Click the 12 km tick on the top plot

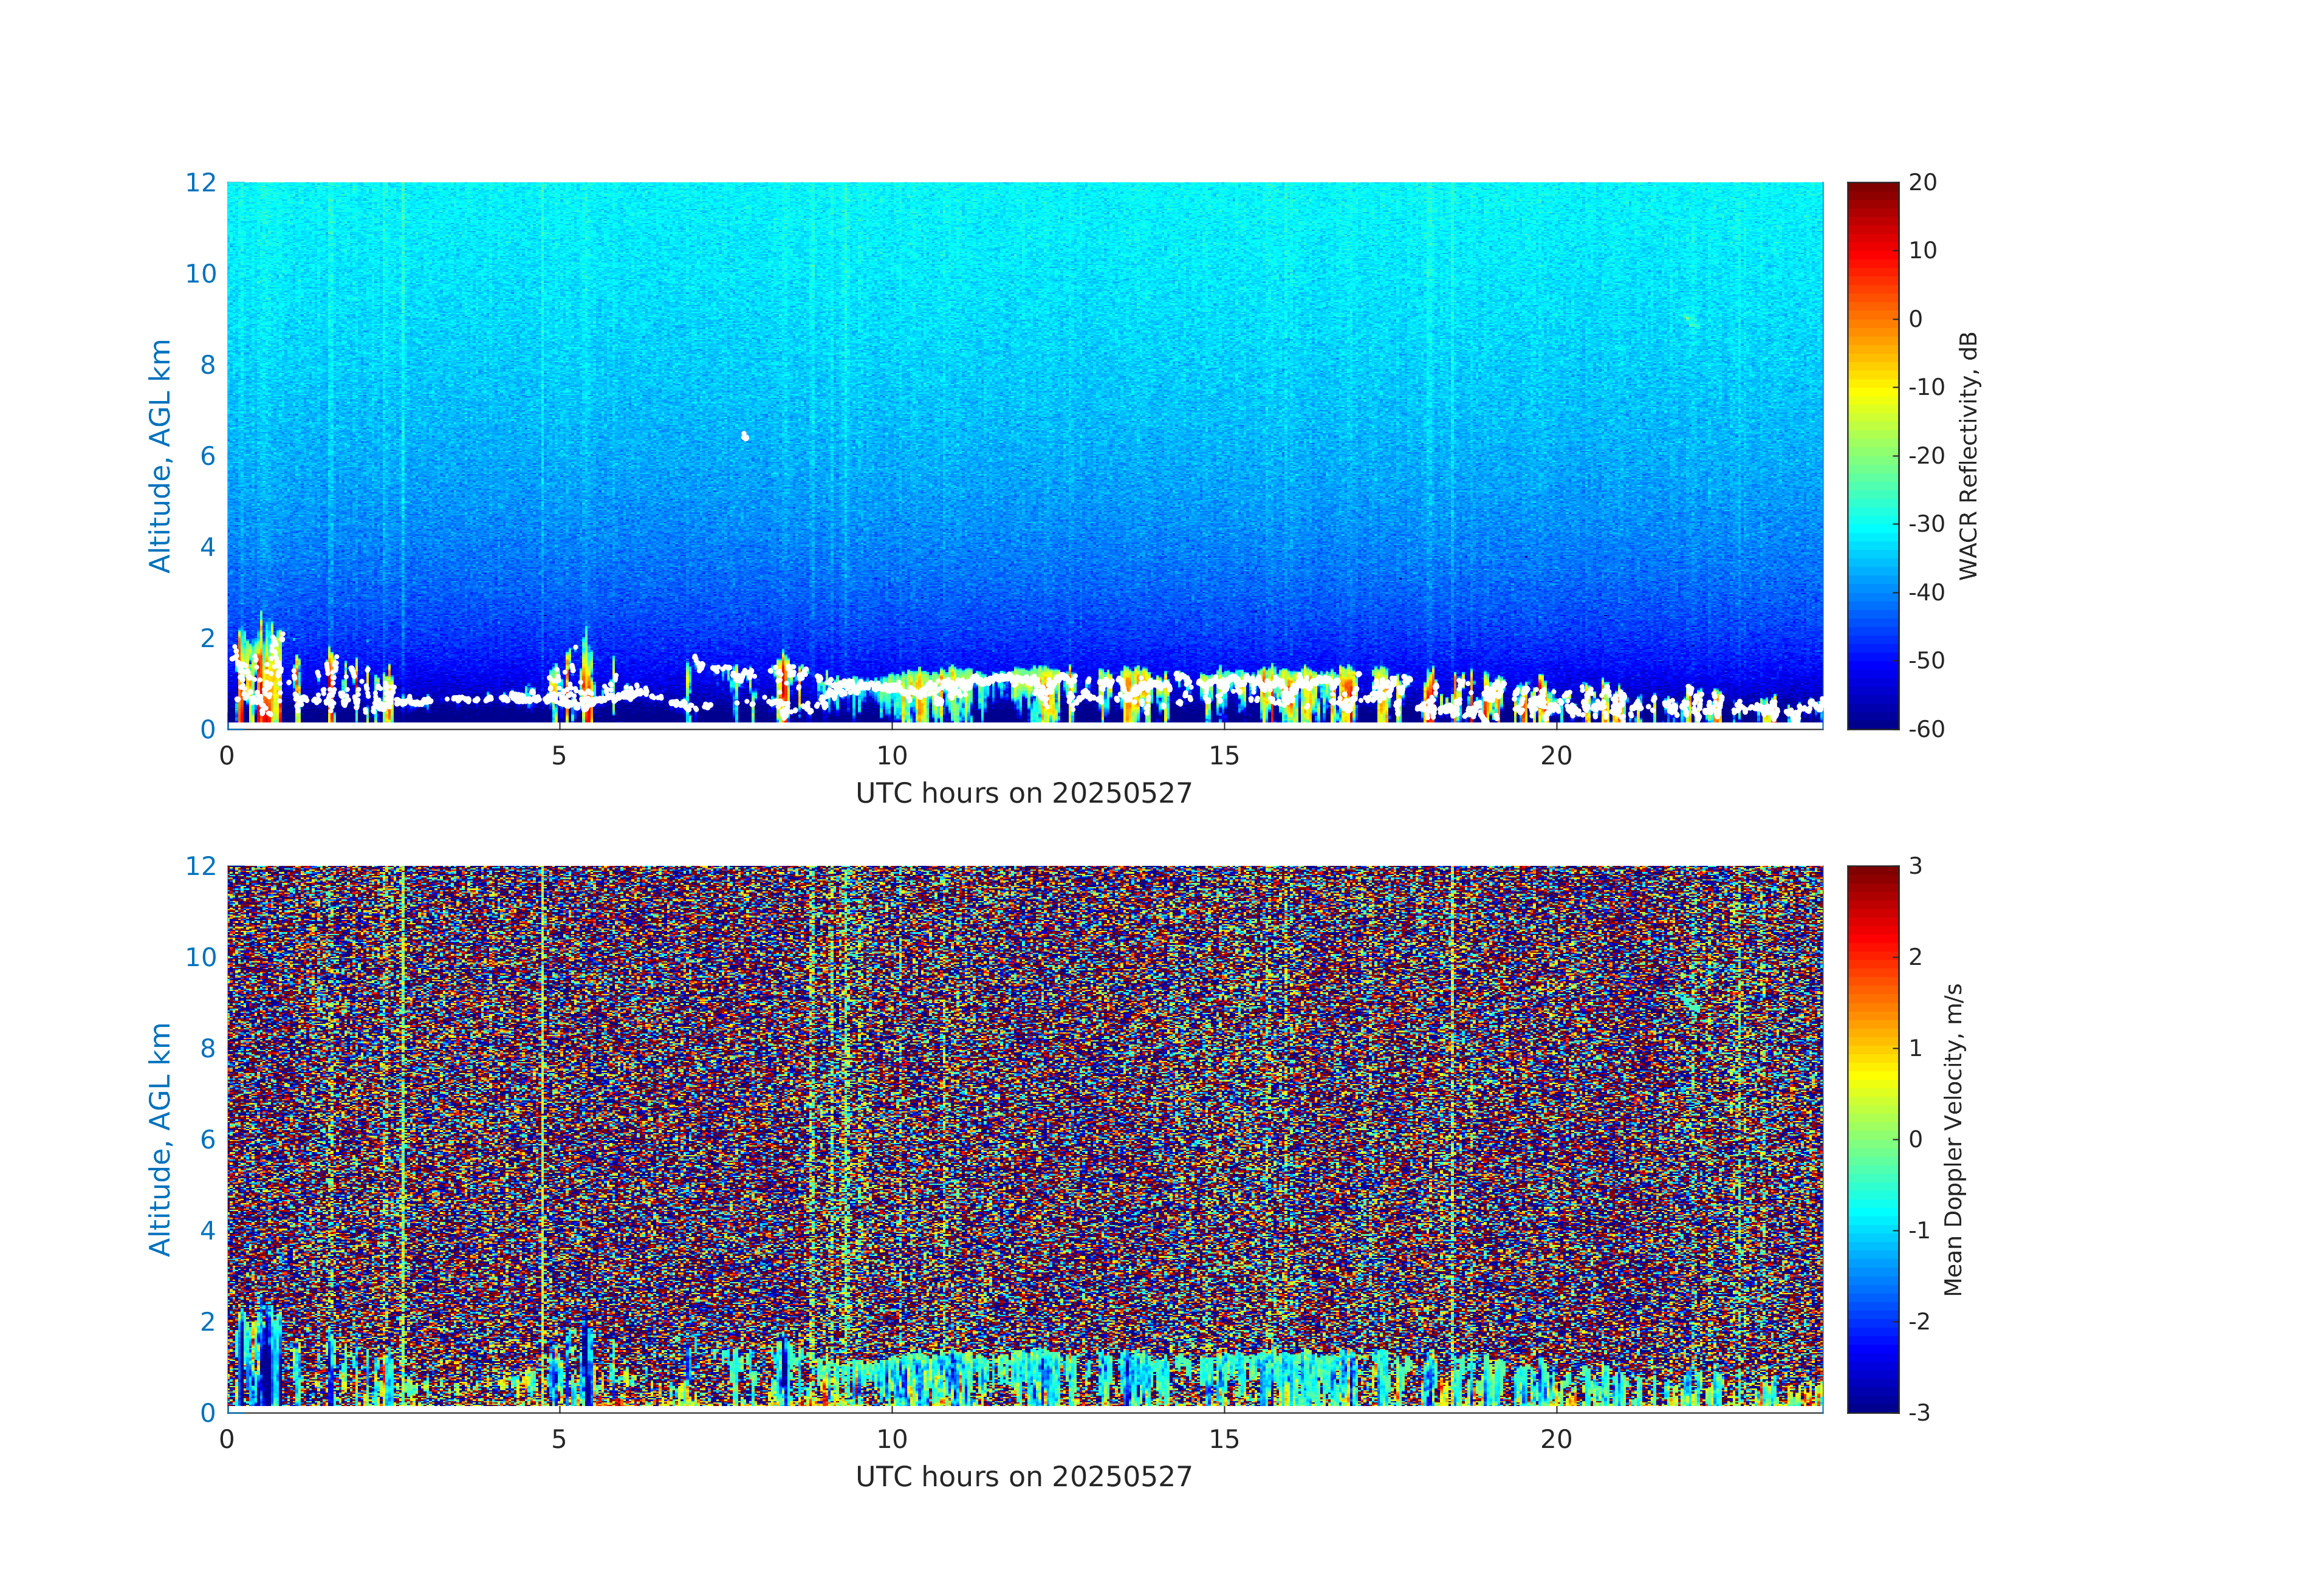click(x=200, y=183)
